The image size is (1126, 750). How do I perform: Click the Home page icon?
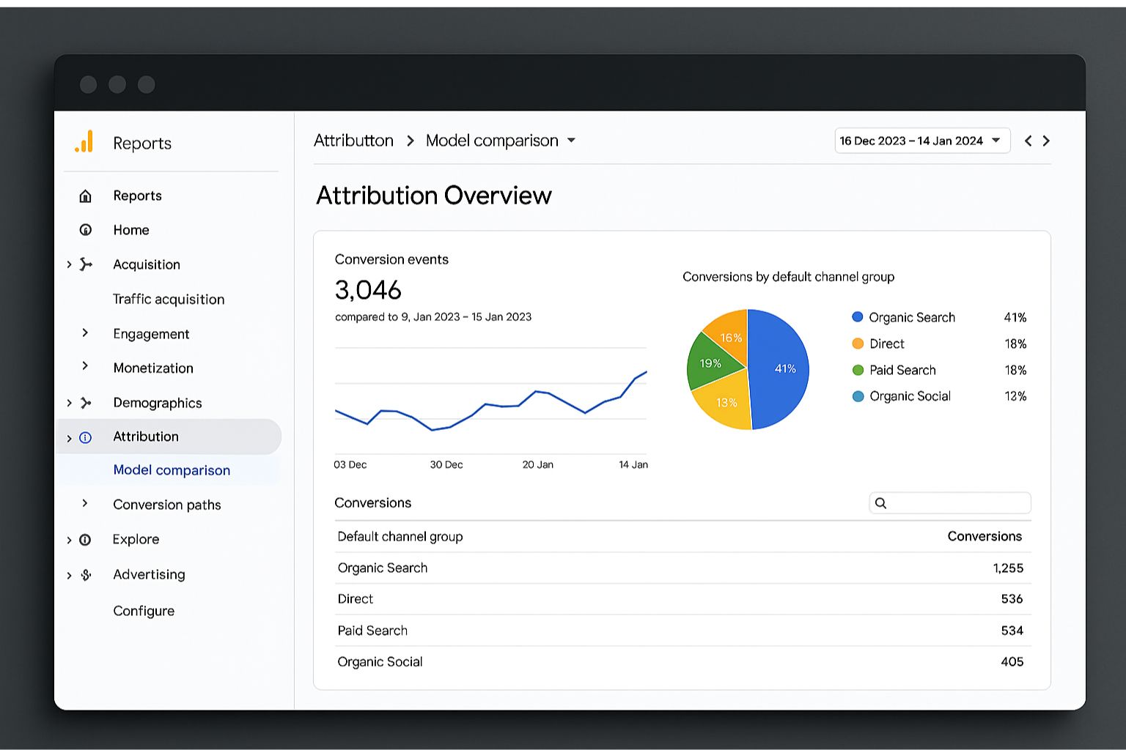coord(86,229)
